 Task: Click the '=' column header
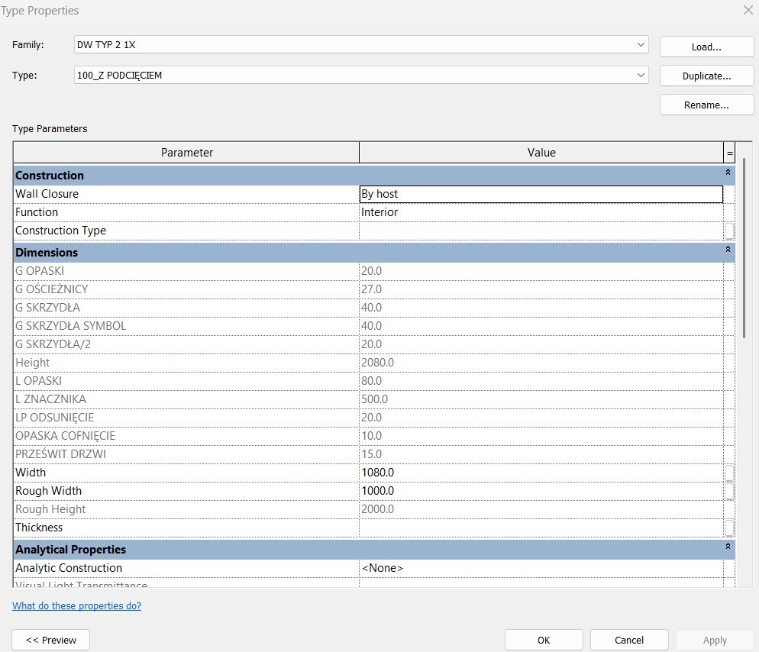(729, 153)
